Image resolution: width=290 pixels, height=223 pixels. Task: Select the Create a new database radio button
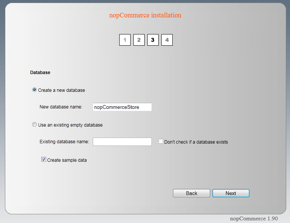coord(34,90)
